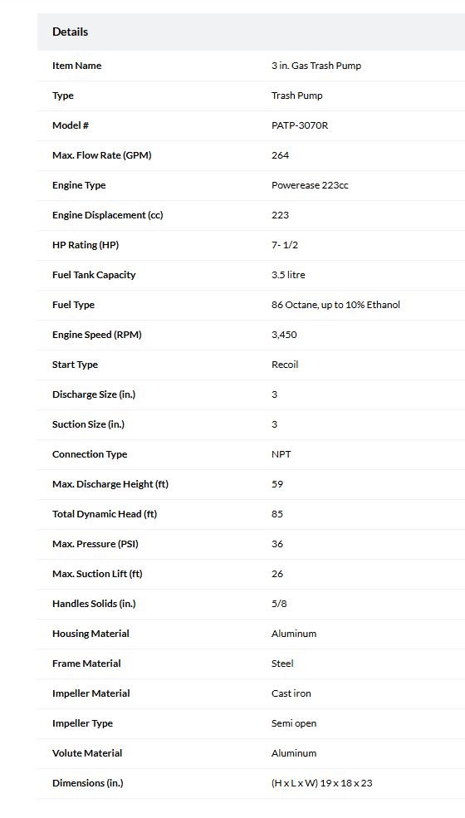
Task: Select the model number PATP-3070R
Action: pos(300,125)
